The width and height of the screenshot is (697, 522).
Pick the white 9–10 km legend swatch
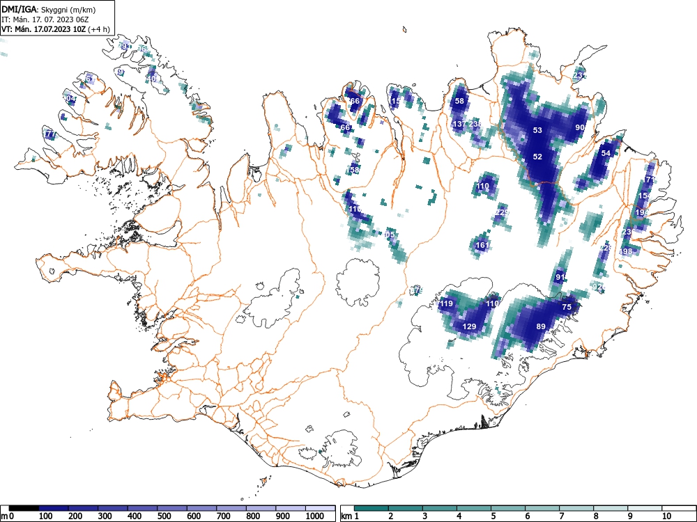645,508
